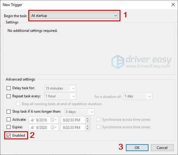This screenshot has width=178, height=155.
Task: Open the Activate date calendar picker icon
Action: point(54,120)
